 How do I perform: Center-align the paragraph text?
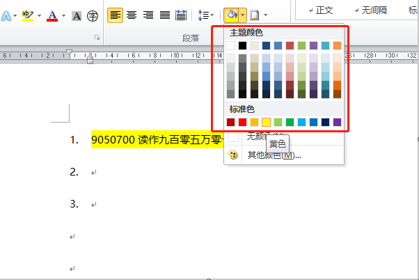pos(132,15)
